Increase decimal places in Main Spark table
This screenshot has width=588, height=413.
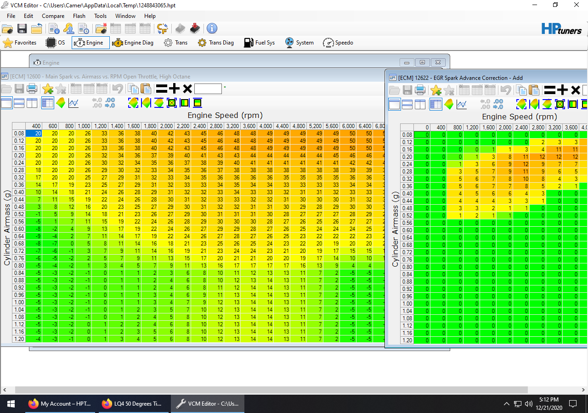pyautogui.click(x=110, y=103)
